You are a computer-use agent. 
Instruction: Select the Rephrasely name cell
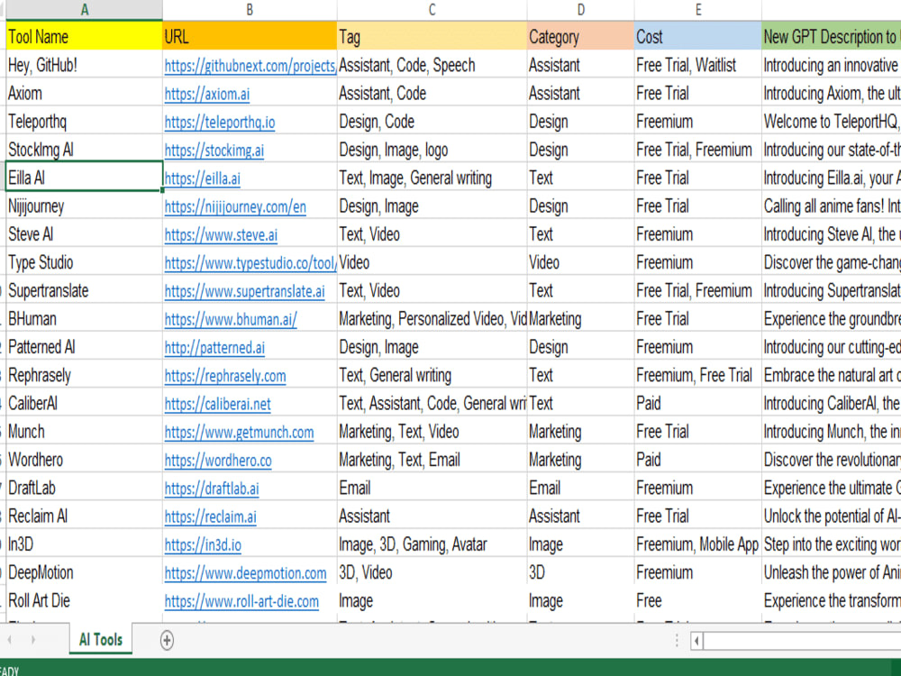coord(85,375)
